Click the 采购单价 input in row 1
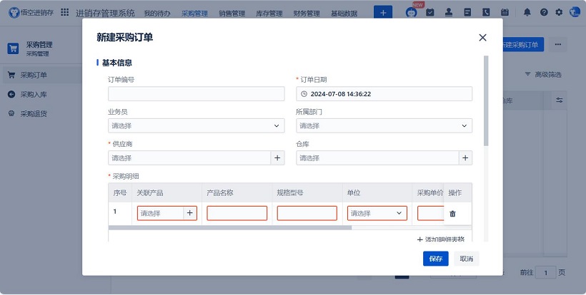Screen dimensions: 586x295 click(430, 214)
